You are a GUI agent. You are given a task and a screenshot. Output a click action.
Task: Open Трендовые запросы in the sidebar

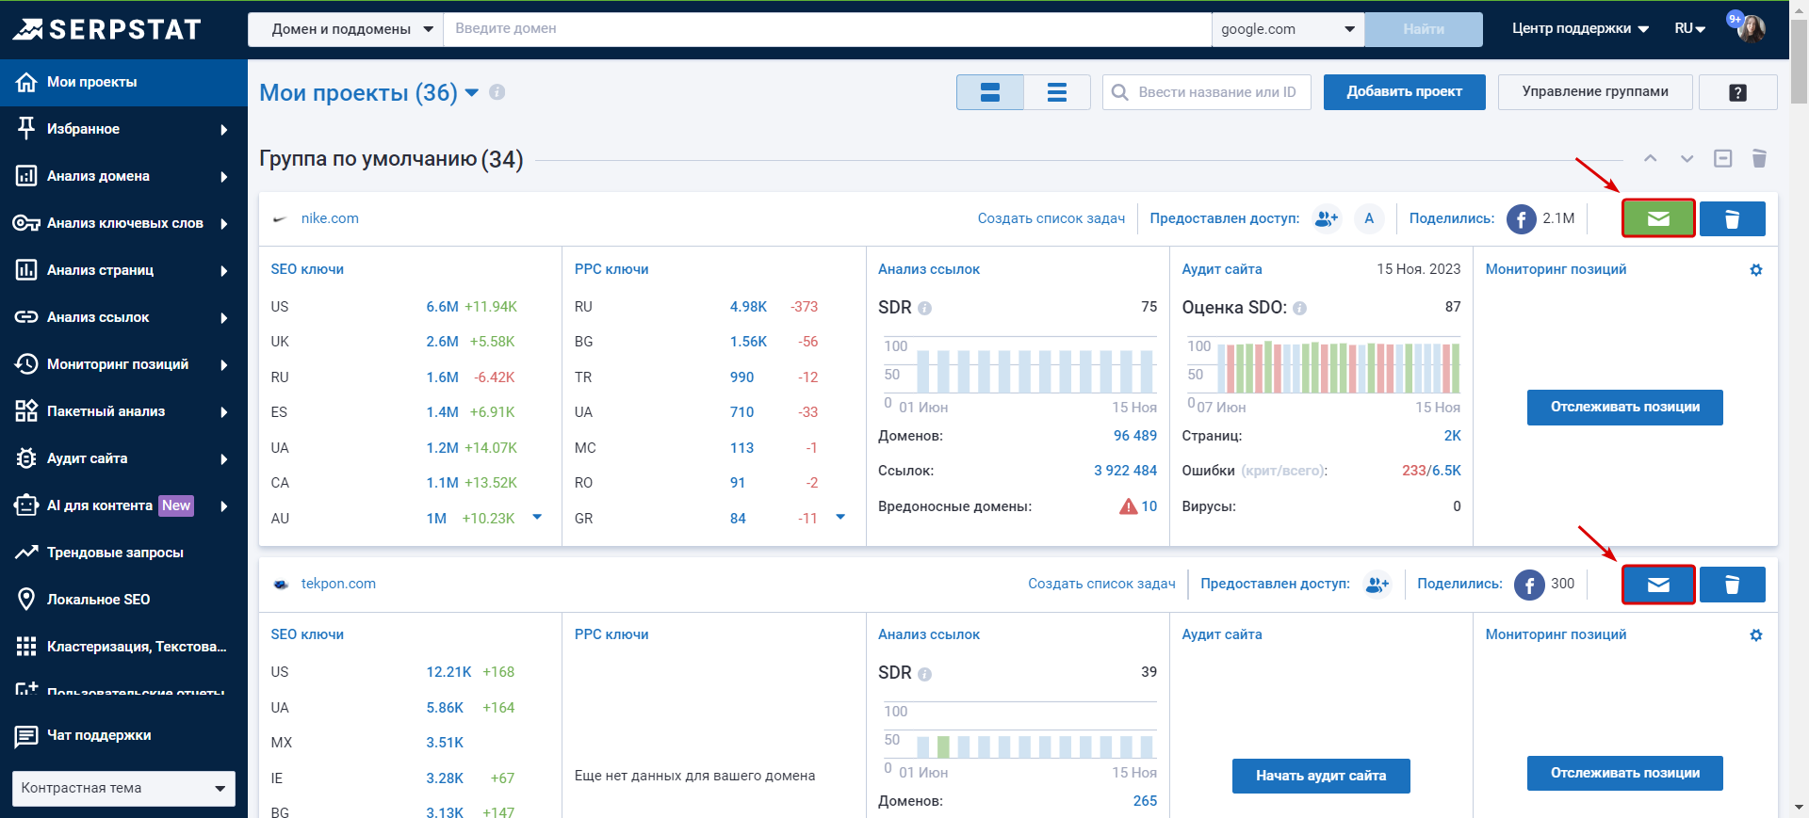(x=115, y=553)
